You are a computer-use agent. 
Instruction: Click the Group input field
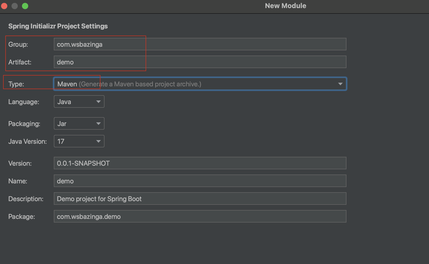point(200,44)
